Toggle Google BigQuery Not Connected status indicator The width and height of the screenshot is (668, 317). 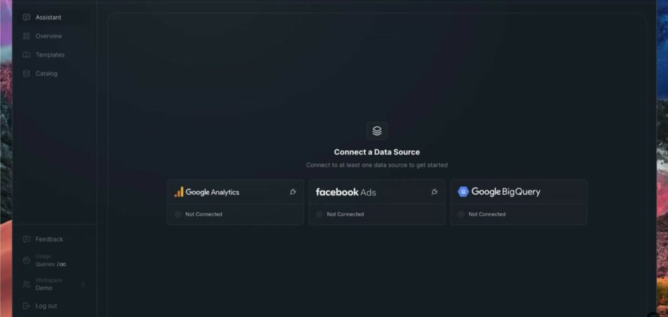pos(461,214)
